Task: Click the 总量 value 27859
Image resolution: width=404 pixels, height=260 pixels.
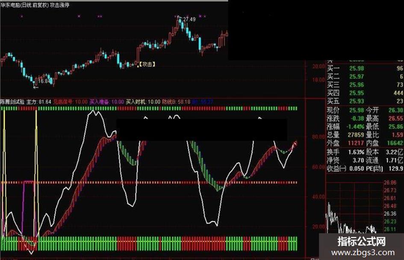Action: pyautogui.click(x=356, y=135)
